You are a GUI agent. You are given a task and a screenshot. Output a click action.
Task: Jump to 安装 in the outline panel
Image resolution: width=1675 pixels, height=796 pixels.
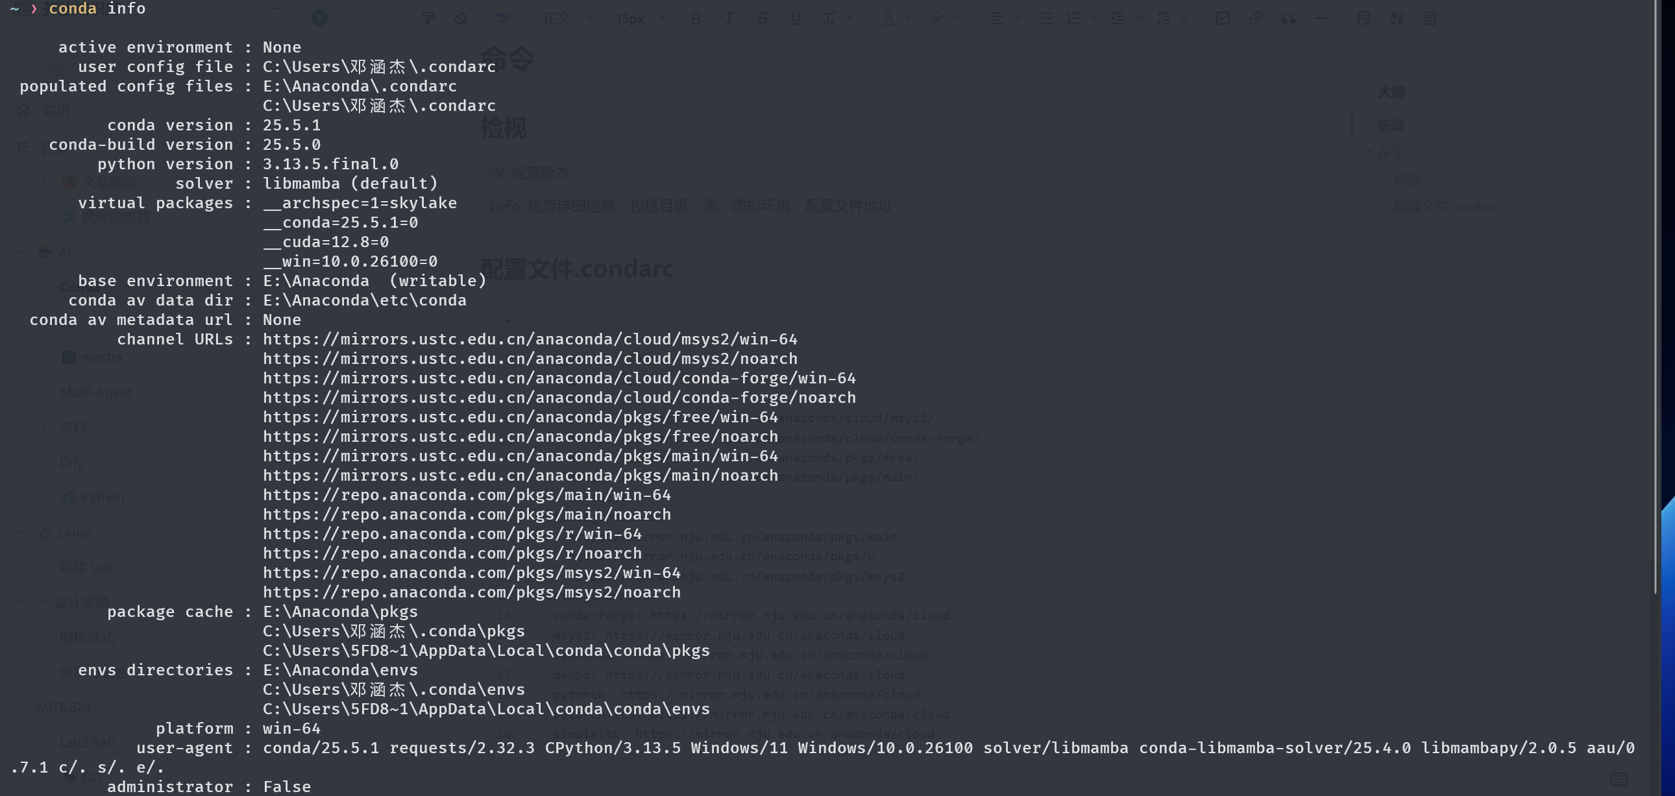click(1390, 125)
